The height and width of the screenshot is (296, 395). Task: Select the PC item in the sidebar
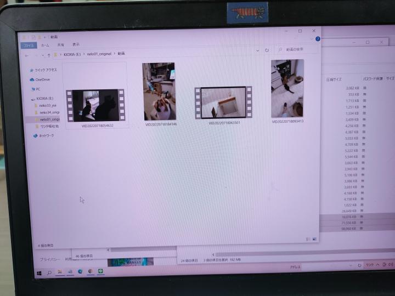pos(38,89)
